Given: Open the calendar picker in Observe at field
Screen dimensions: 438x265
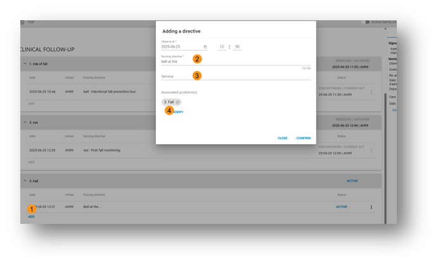Looking at the screenshot, I should [x=205, y=47].
